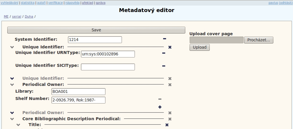The image size is (293, 129).
Task: Open the statistika menu link
Action: pos(27,3)
